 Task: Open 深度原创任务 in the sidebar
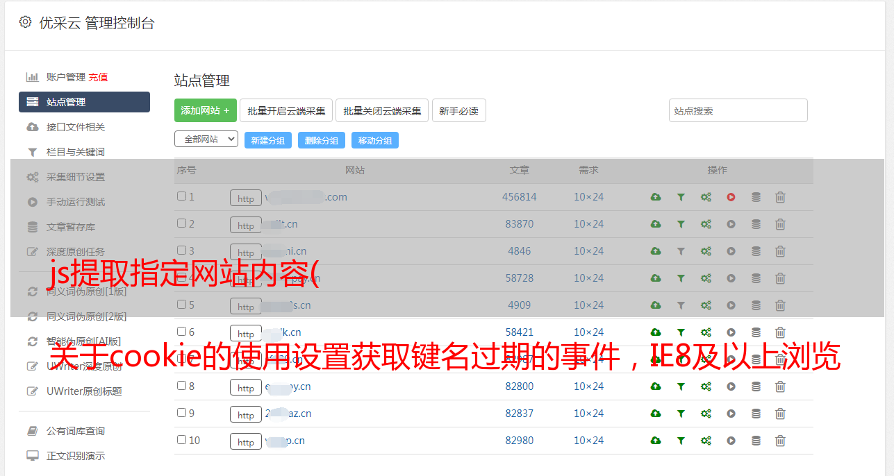76,252
